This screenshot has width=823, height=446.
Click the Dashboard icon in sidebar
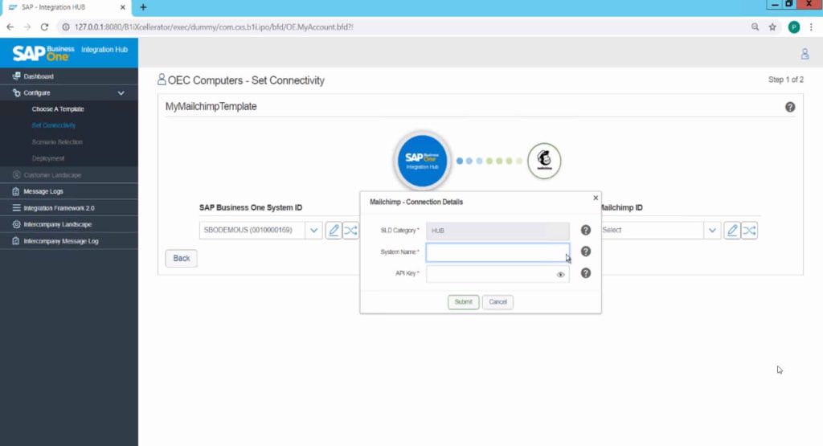pos(16,76)
